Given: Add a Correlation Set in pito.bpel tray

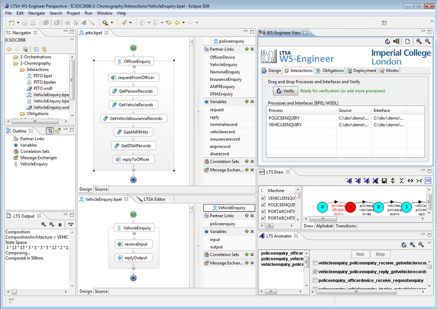Looking at the screenshot, I should pos(247,162).
